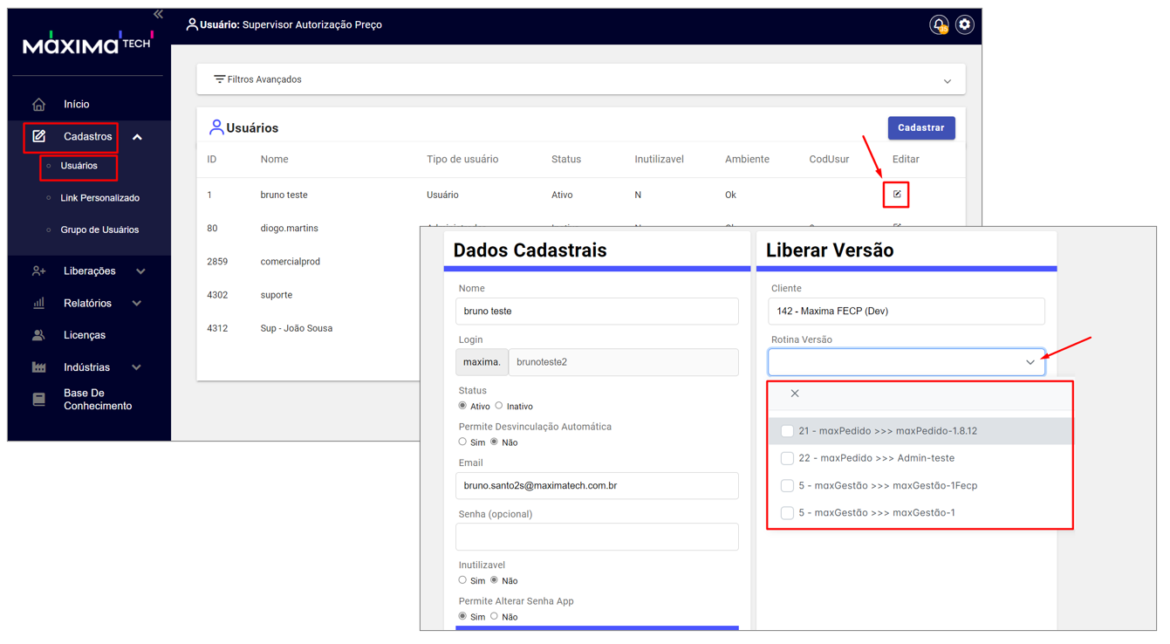Click the Início home icon
This screenshot has width=1170, height=644.
click(39, 105)
